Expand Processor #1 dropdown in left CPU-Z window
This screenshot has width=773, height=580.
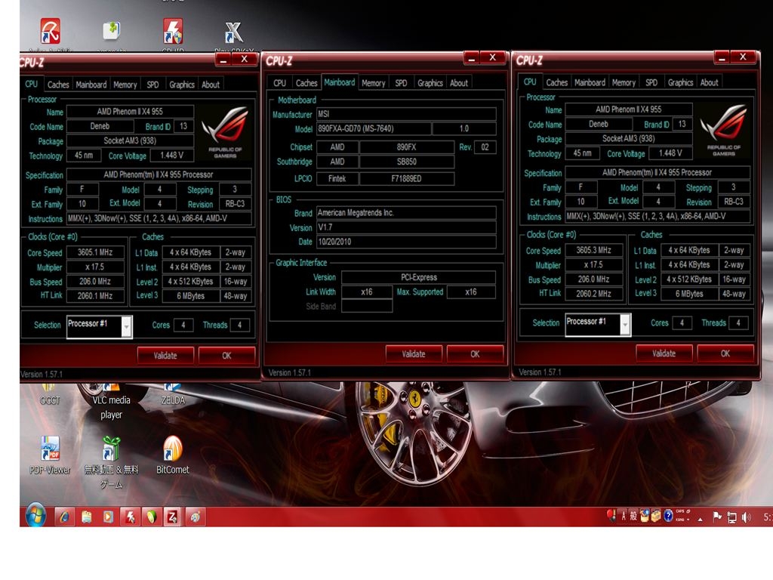coord(126,326)
